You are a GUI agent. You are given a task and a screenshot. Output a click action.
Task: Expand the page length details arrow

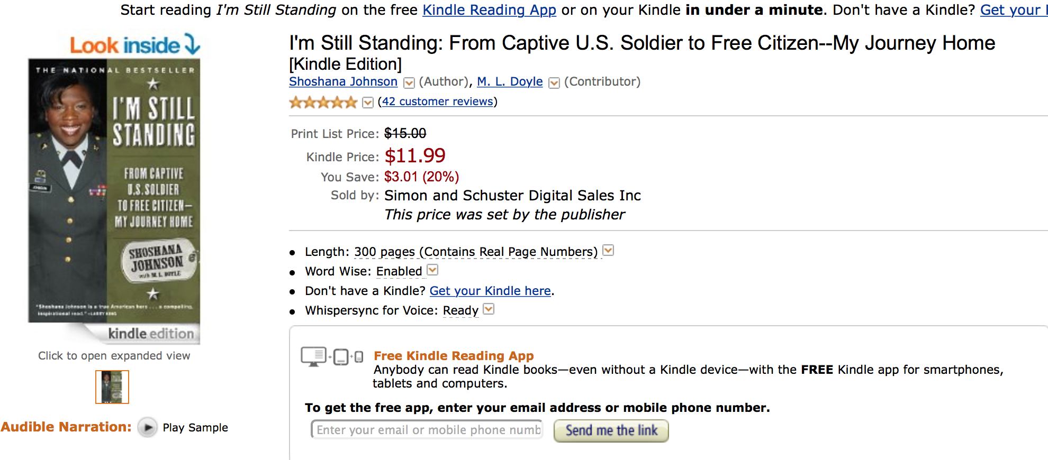pos(609,250)
